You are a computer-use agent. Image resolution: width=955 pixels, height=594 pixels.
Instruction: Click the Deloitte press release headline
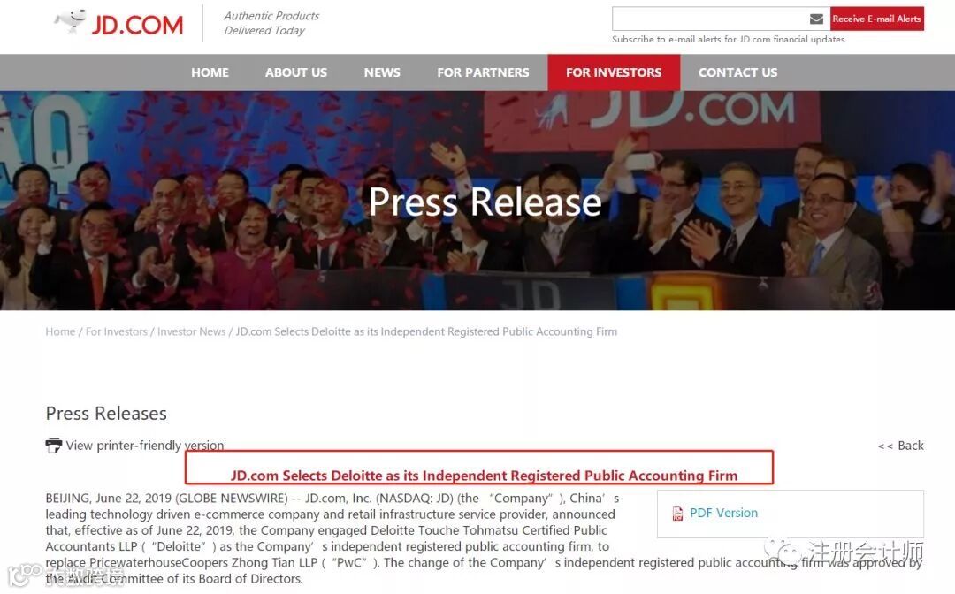click(x=484, y=476)
